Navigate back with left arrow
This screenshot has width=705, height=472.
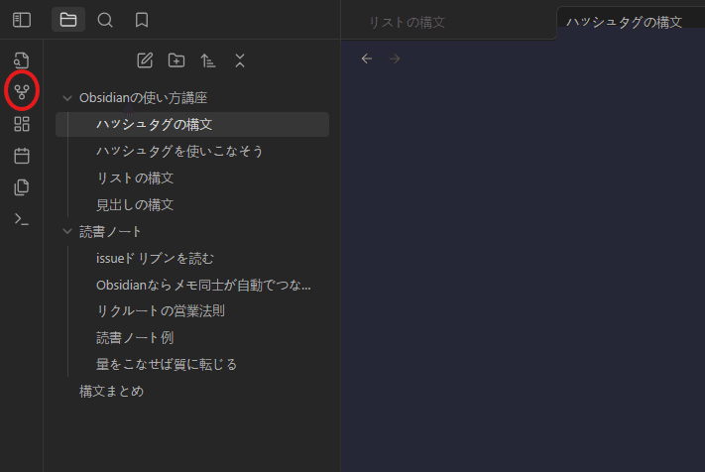367,59
